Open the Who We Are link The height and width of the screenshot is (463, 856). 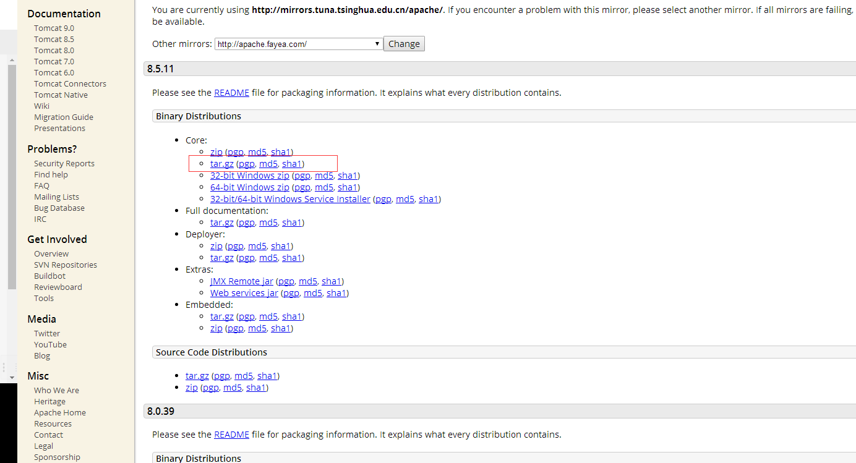[x=56, y=391]
